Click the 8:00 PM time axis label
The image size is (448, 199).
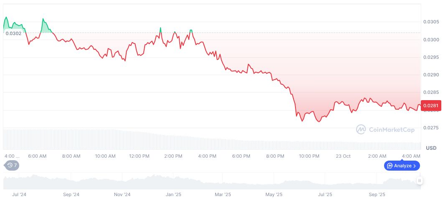(275, 156)
